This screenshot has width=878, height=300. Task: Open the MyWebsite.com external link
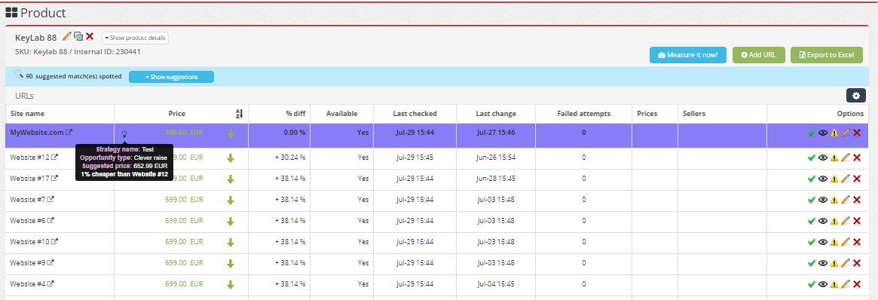[69, 132]
